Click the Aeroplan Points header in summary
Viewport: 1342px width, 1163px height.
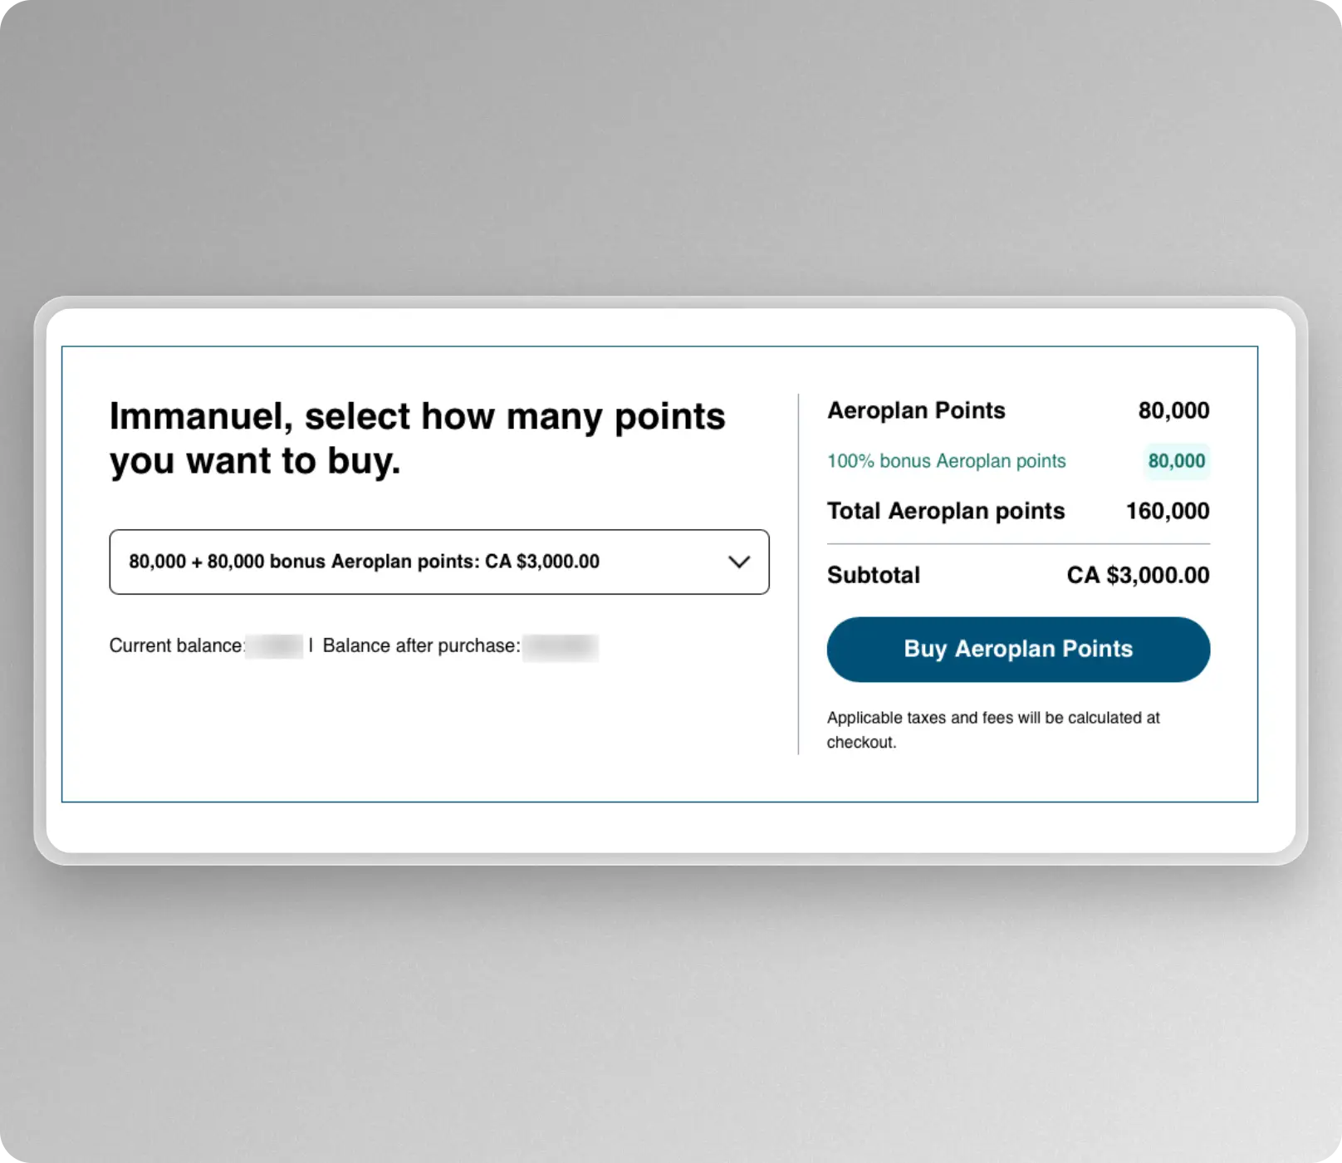tap(916, 410)
